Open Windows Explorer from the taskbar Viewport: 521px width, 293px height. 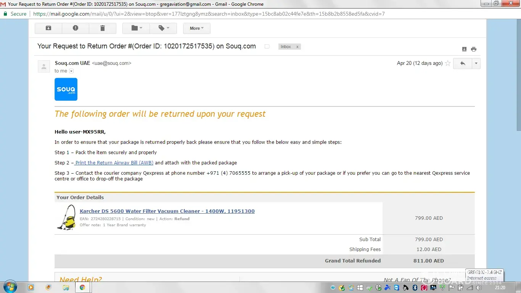tap(66, 287)
